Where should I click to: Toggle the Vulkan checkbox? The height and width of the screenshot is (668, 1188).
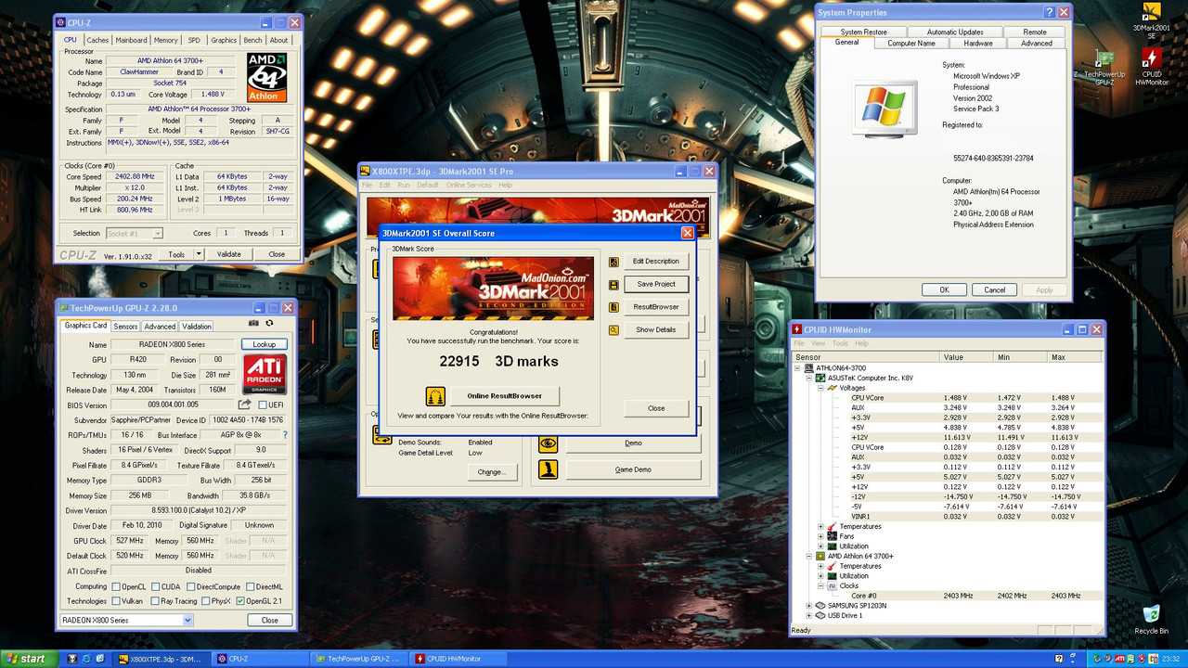tap(116, 601)
